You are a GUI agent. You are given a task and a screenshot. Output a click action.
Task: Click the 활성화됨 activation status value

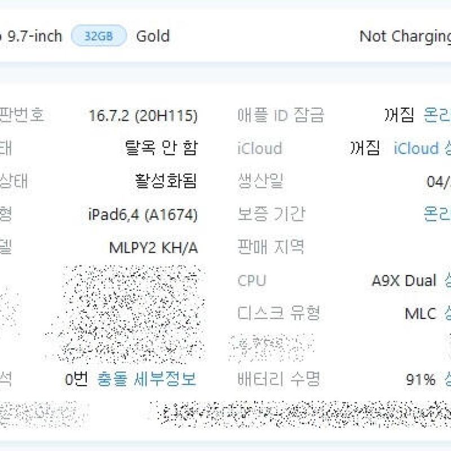pos(166,182)
